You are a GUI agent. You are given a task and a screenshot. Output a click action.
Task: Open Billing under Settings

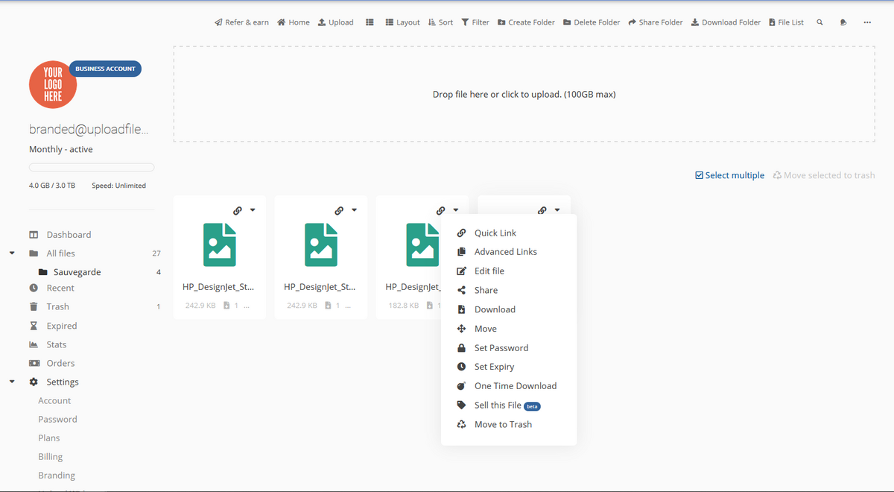click(51, 456)
